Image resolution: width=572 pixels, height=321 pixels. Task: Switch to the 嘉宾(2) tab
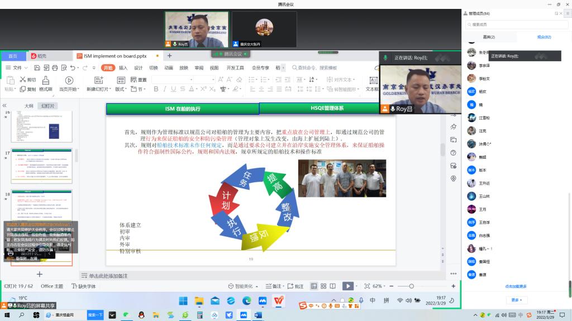pyautogui.click(x=489, y=37)
